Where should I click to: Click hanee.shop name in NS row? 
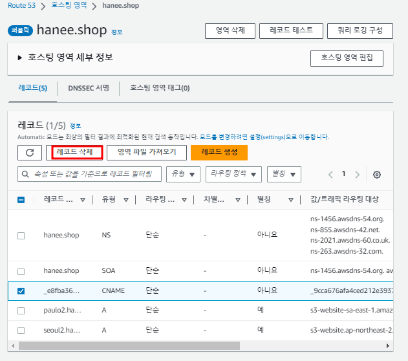61,235
